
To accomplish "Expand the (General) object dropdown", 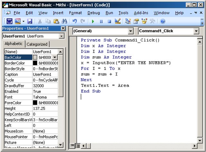I will (130, 31).
